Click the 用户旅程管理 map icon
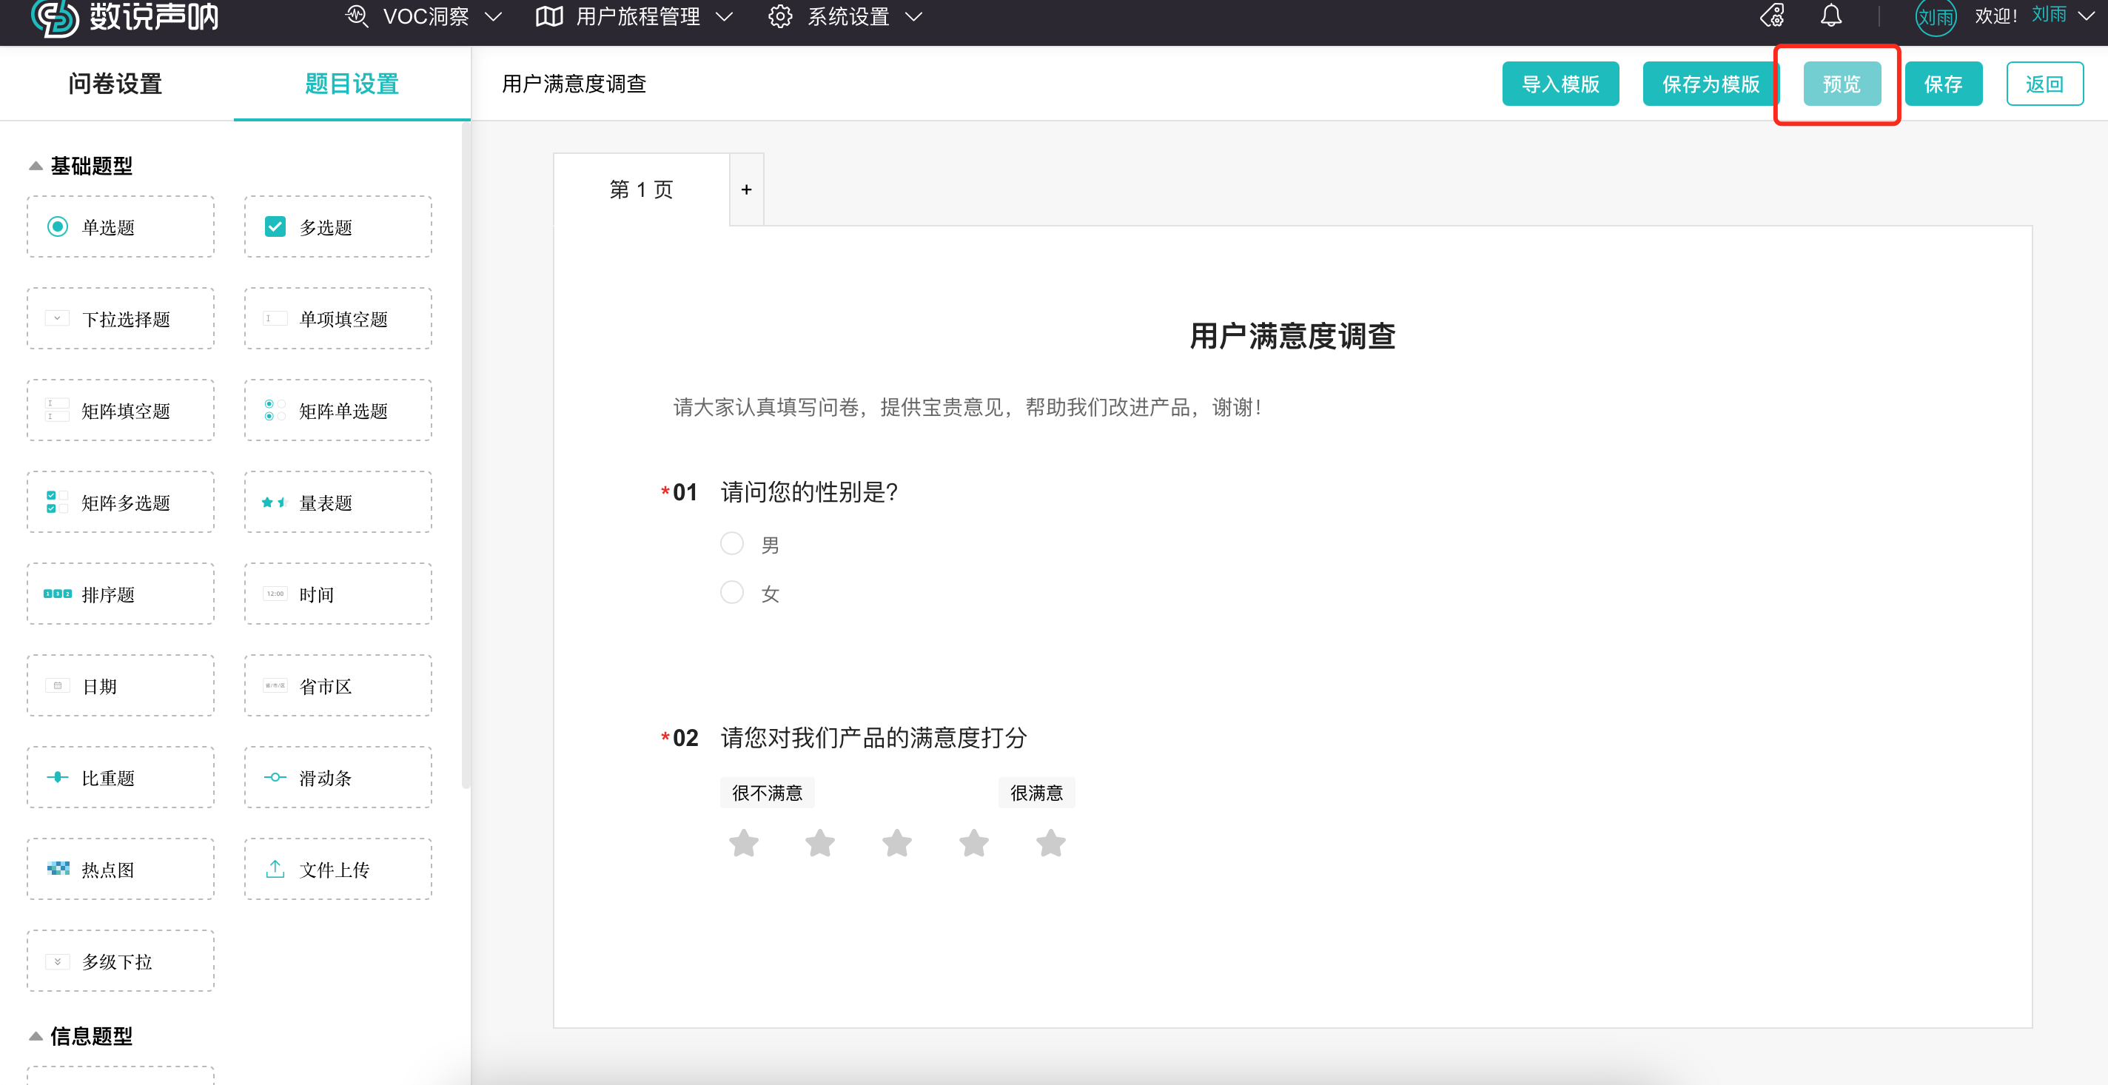 549,16
